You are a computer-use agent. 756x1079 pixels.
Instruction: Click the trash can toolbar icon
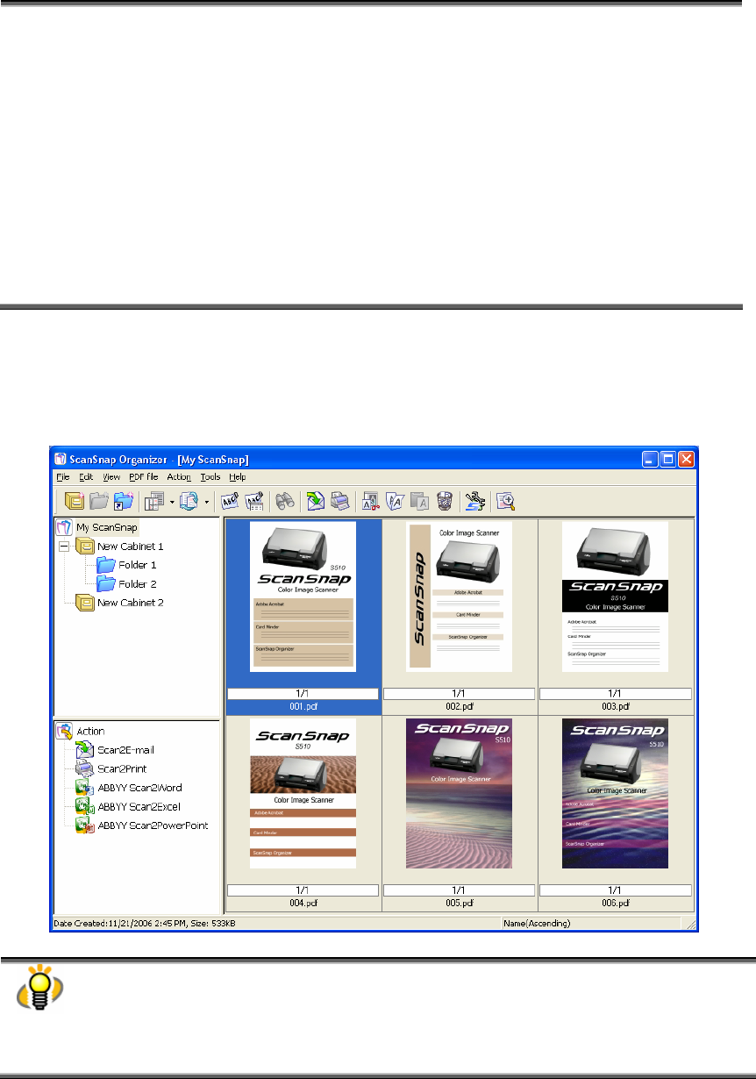443,502
